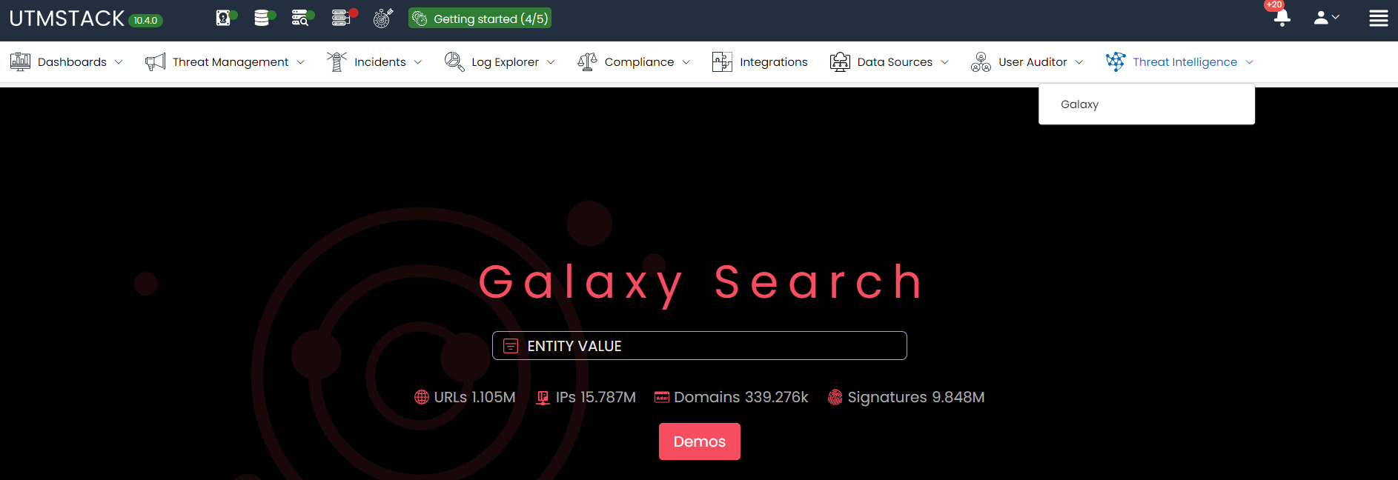Click the 10.4.0 version badge
The image size is (1398, 480).
[146, 21]
